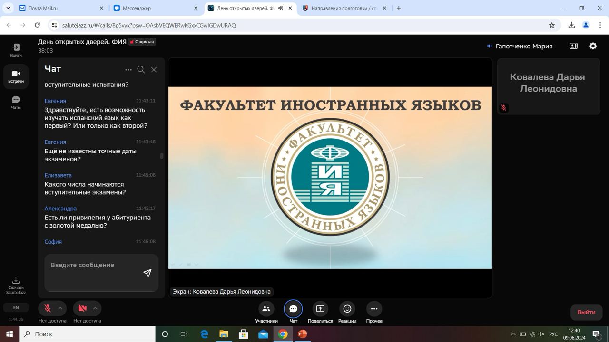Image resolution: width=609 pixels, height=342 pixels.
Task: Search in chat with magnifier icon
Action: point(141,70)
